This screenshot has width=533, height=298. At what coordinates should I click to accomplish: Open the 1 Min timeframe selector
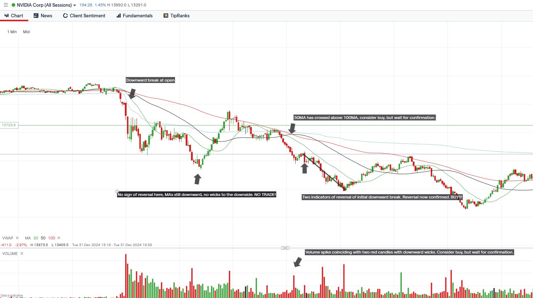[x=12, y=32]
